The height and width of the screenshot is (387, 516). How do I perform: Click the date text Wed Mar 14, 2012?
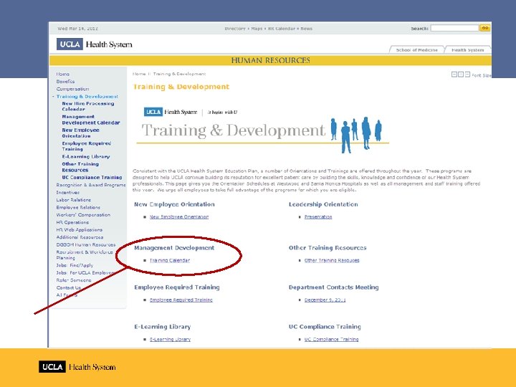tap(77, 29)
